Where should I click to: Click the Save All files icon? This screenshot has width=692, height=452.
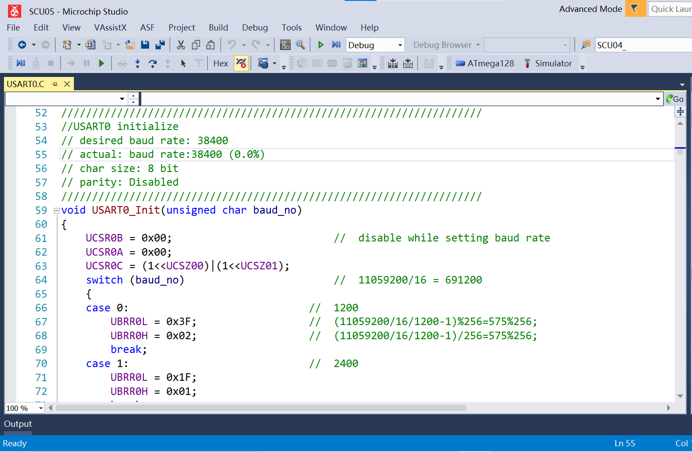pyautogui.click(x=160, y=45)
